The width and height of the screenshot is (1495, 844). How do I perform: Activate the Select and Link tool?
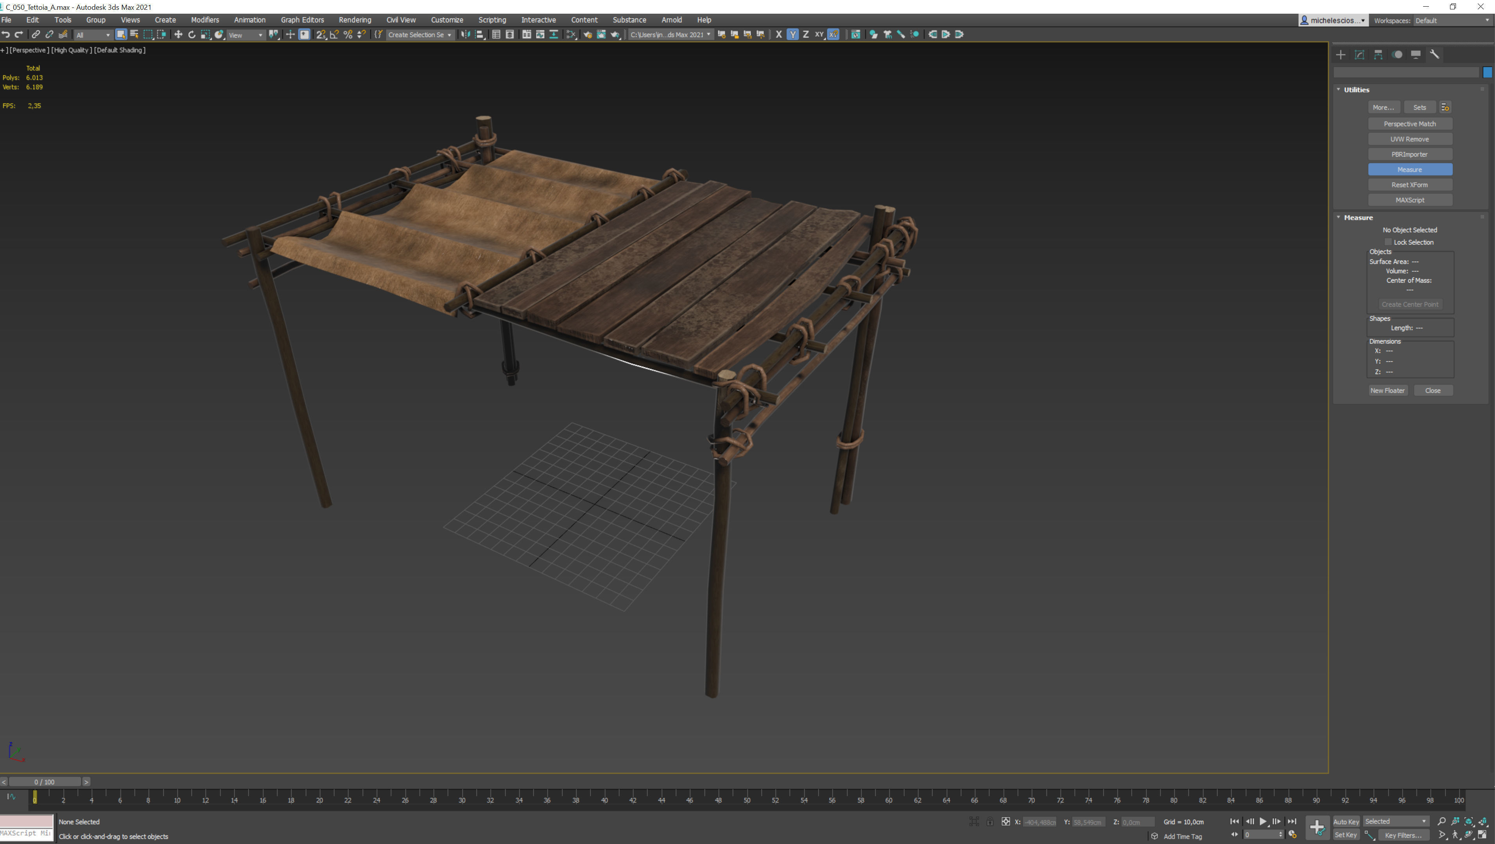click(x=36, y=35)
